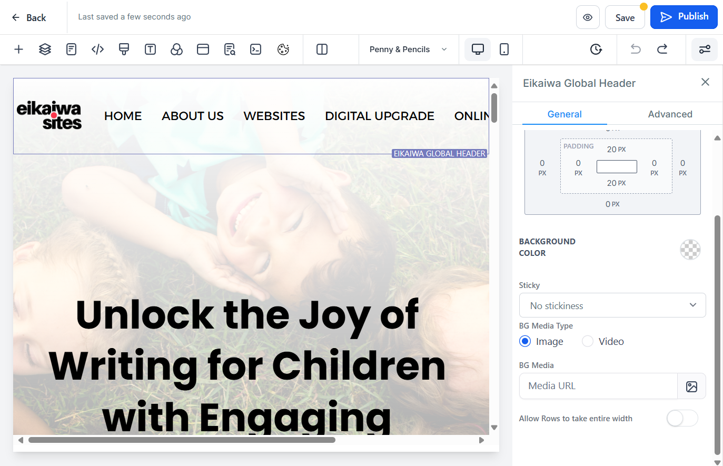Switch to desktop view
Viewport: 723px width, 466px height.
pyautogui.click(x=478, y=49)
